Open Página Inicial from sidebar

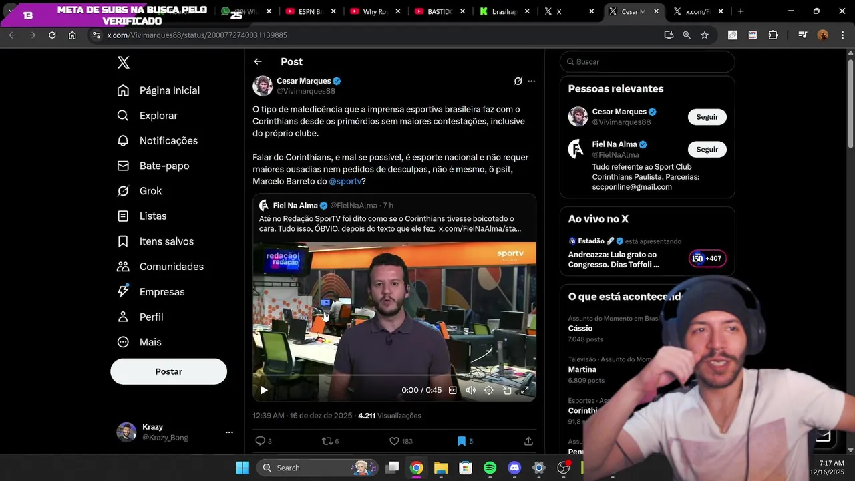click(158, 90)
